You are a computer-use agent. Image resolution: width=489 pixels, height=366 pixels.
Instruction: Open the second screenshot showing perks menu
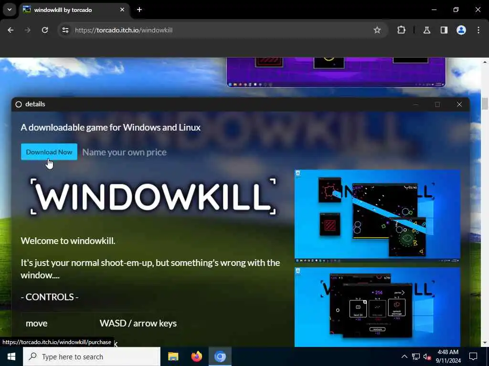[x=377, y=307]
